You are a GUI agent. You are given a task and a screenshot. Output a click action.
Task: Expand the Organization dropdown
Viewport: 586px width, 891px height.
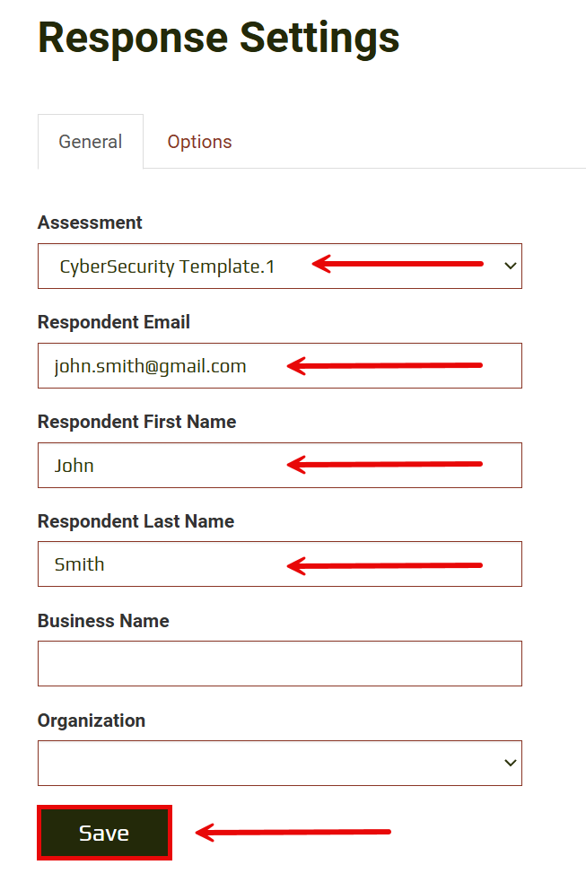(279, 763)
